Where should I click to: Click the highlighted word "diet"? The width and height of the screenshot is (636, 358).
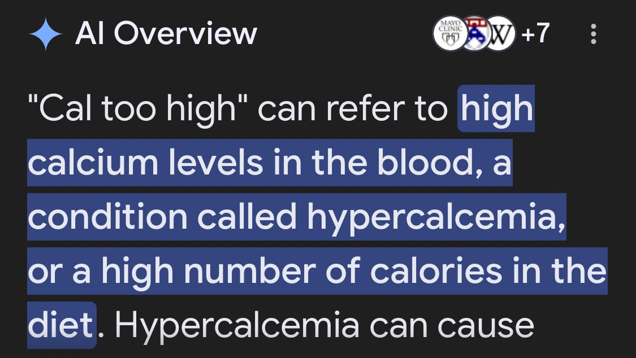[x=61, y=325]
